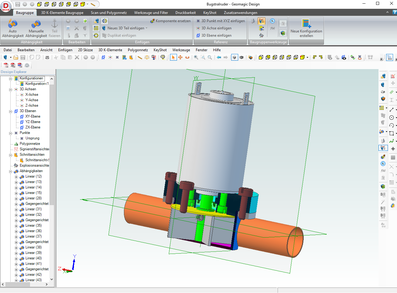Select the orange move arrows tool
This screenshot has width=397, height=293.
180,57
